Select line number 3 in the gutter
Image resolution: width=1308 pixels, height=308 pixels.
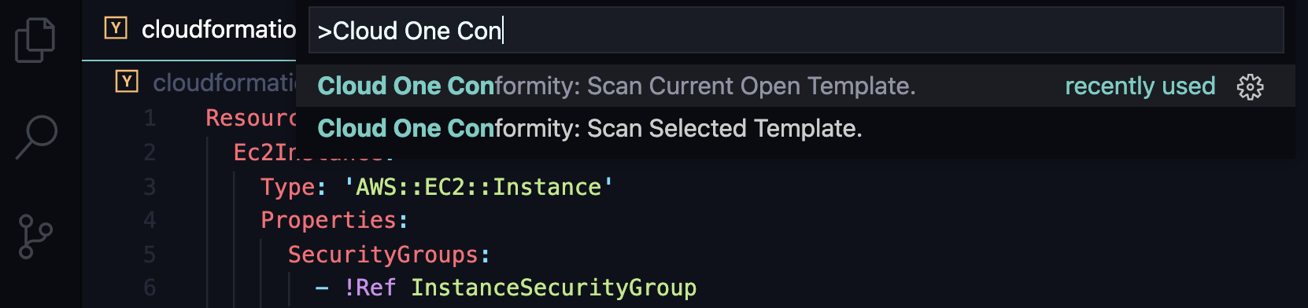150,187
